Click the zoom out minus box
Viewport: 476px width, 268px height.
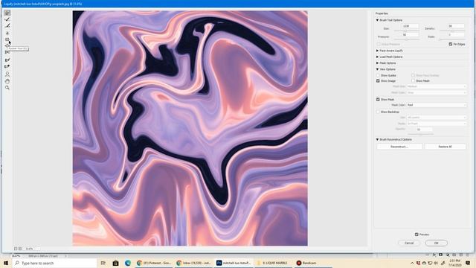[16, 249]
